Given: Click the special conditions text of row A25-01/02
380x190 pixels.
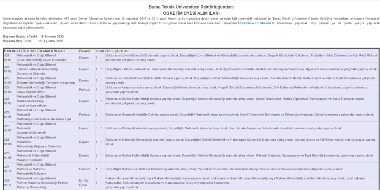Looking at the screenshot, I should 242,69.
